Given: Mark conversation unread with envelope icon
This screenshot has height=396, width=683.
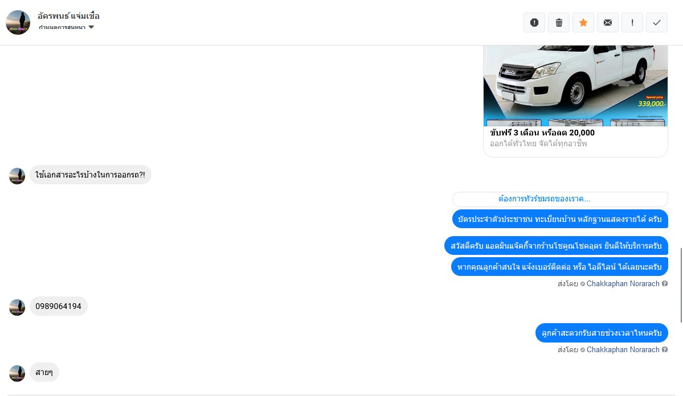Looking at the screenshot, I should coord(608,23).
